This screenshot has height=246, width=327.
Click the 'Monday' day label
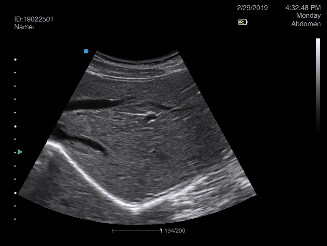pos(309,16)
